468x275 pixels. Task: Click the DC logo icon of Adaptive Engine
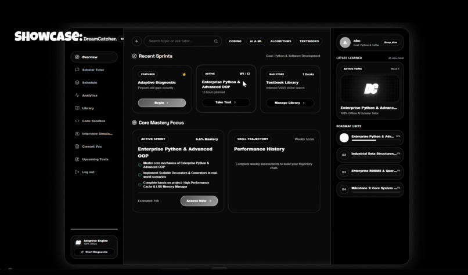point(78,242)
